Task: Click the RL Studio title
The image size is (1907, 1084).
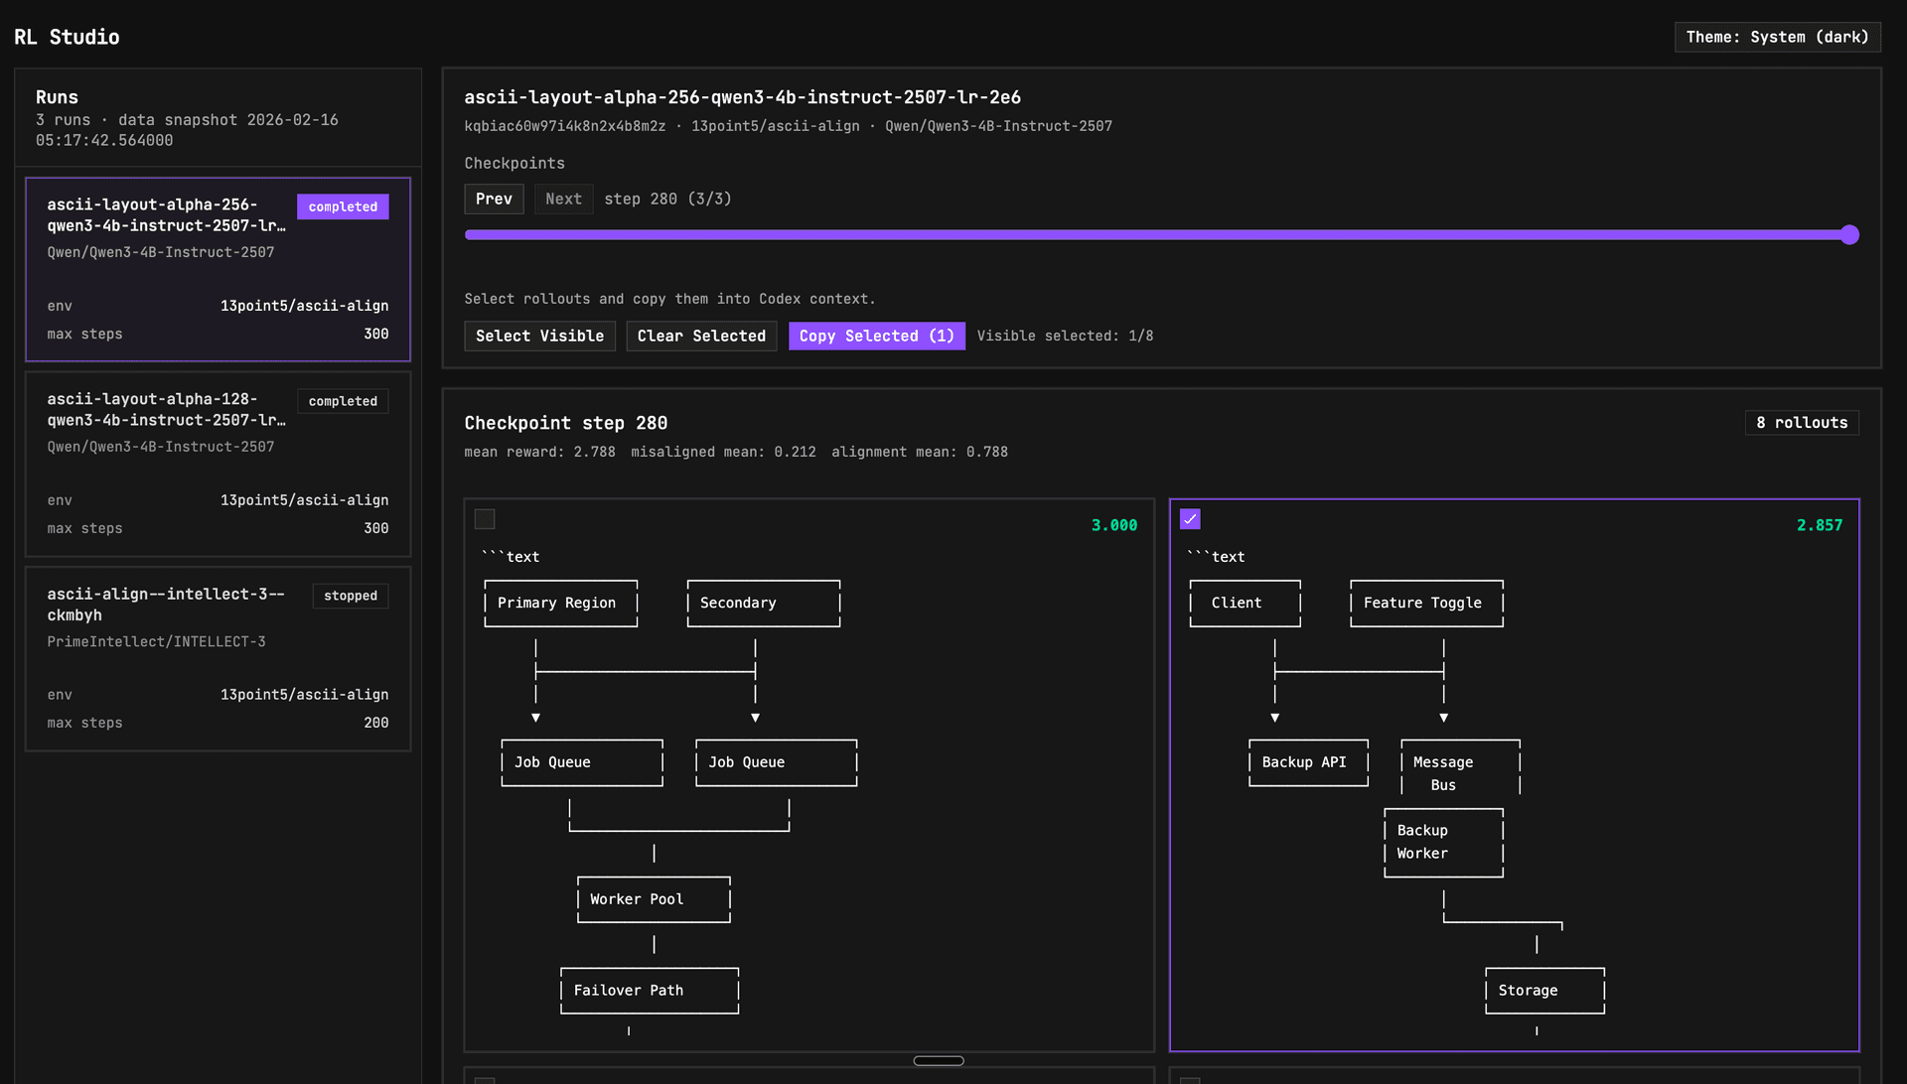Action: [67, 37]
